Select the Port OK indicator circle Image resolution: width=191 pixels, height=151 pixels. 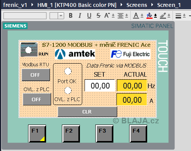(x=68, y=71)
